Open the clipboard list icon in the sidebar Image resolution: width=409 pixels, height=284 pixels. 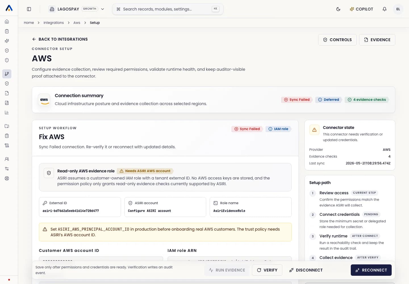(7, 136)
